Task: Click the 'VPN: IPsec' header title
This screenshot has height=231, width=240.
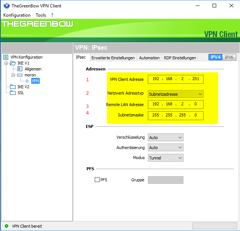Action: [91, 47]
